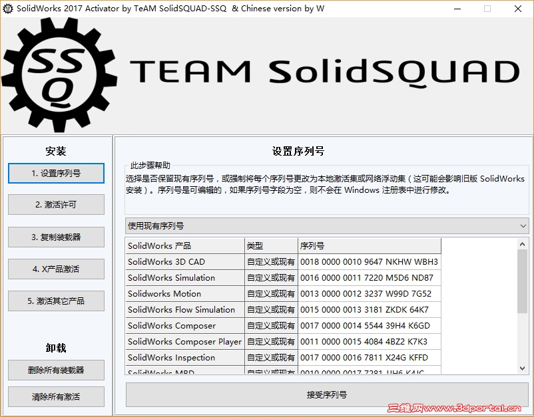Close the Activator window
The image size is (534, 417).
tap(517, 9)
